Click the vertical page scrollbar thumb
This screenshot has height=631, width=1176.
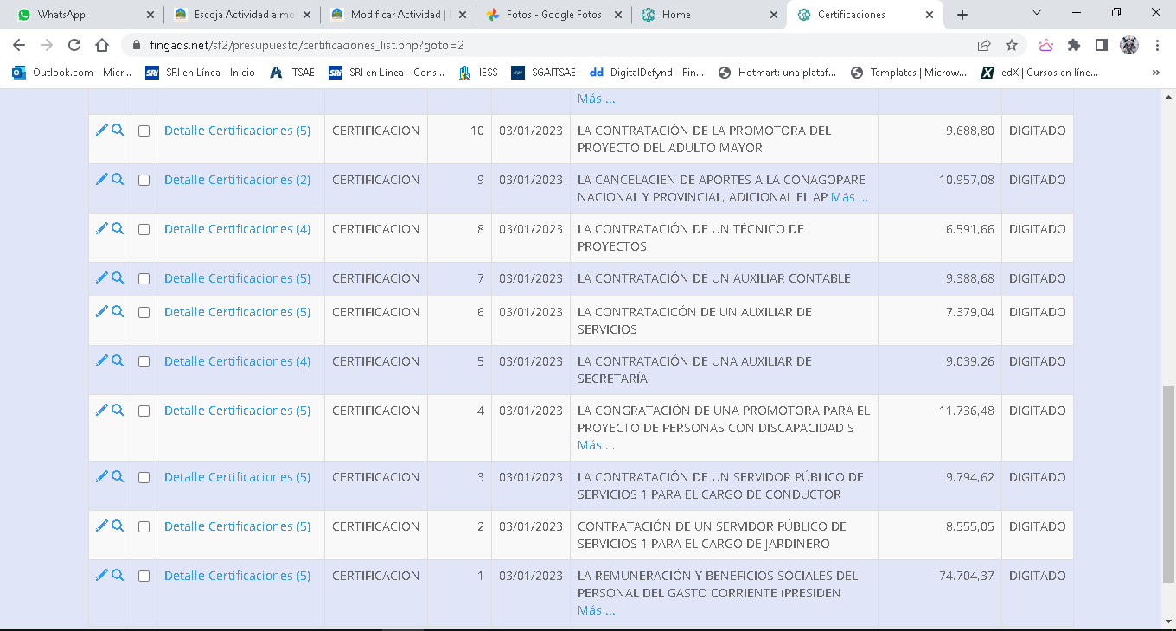point(1168,484)
